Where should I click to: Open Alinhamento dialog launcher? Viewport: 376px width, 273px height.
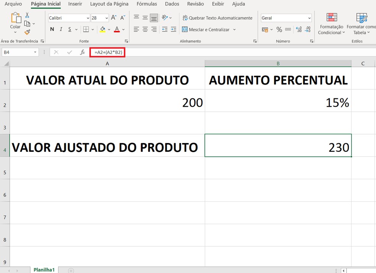tap(255, 41)
